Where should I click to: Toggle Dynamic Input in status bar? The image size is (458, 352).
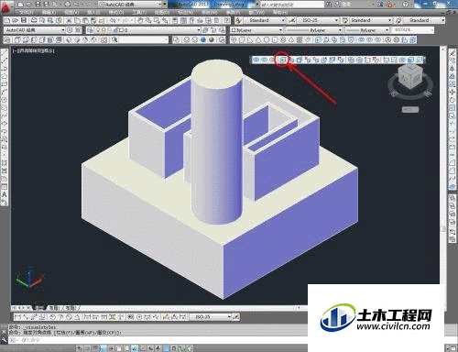point(150,348)
